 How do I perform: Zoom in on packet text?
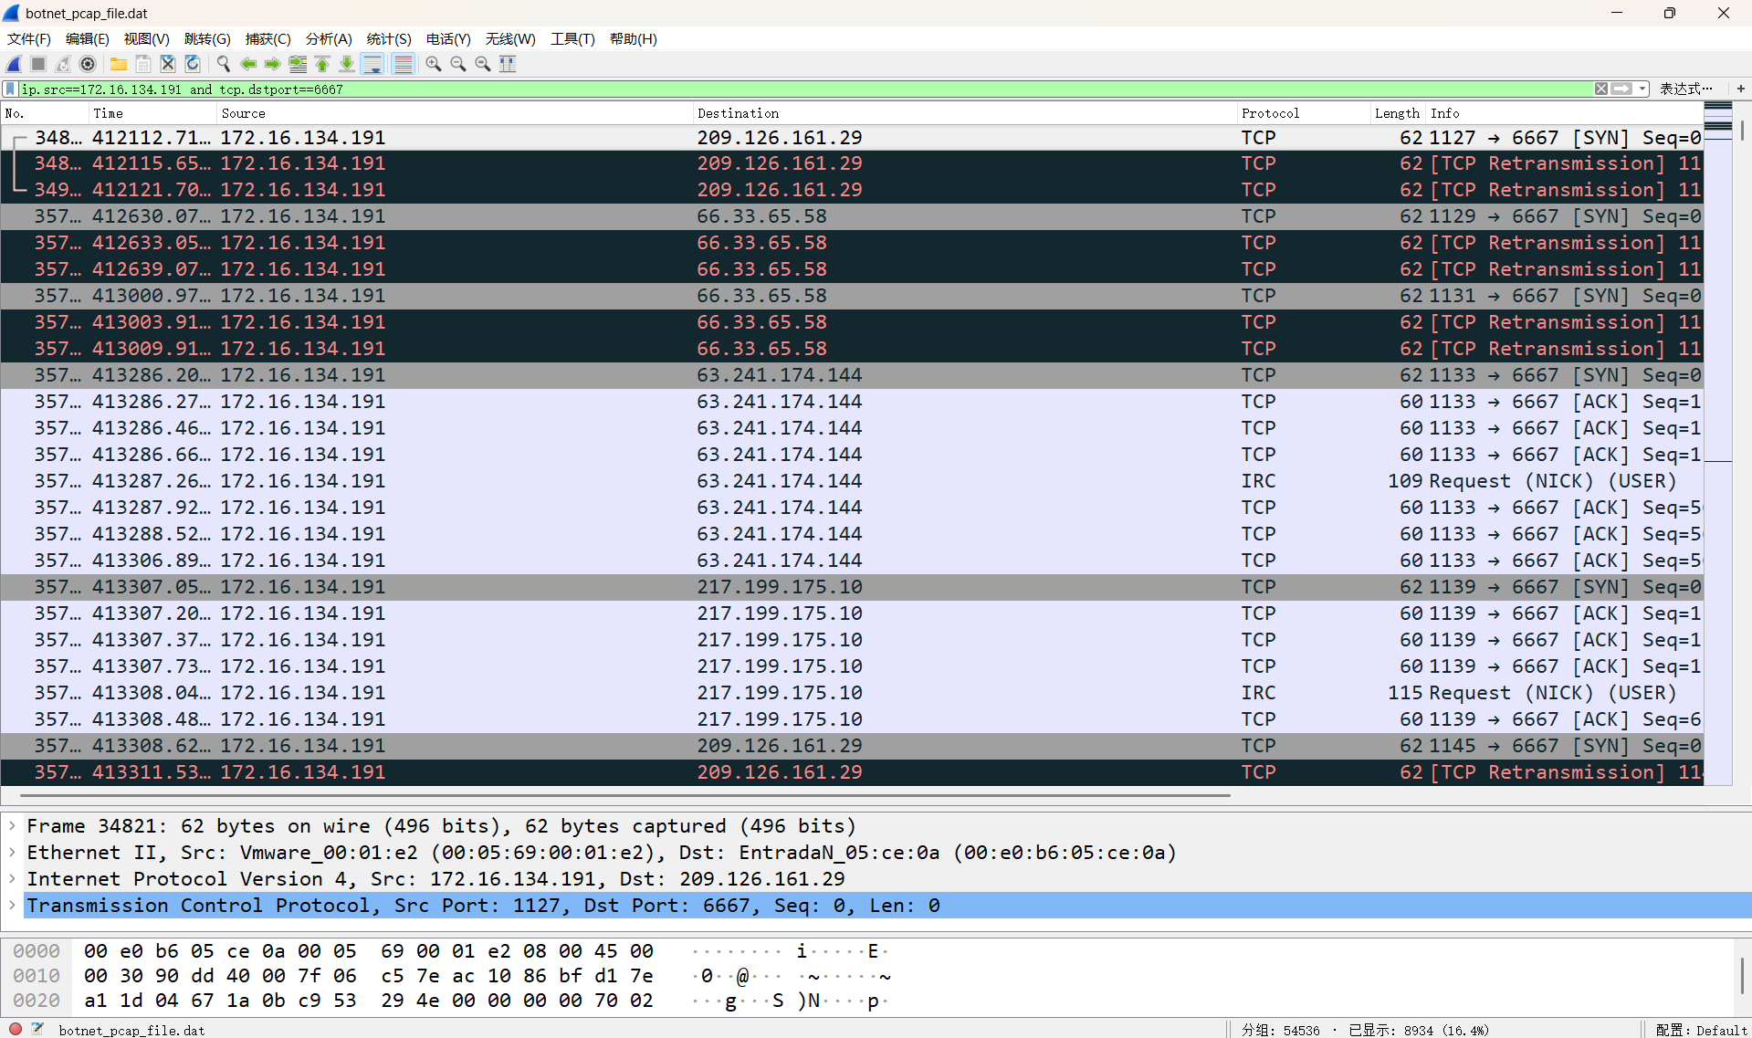coord(434,64)
